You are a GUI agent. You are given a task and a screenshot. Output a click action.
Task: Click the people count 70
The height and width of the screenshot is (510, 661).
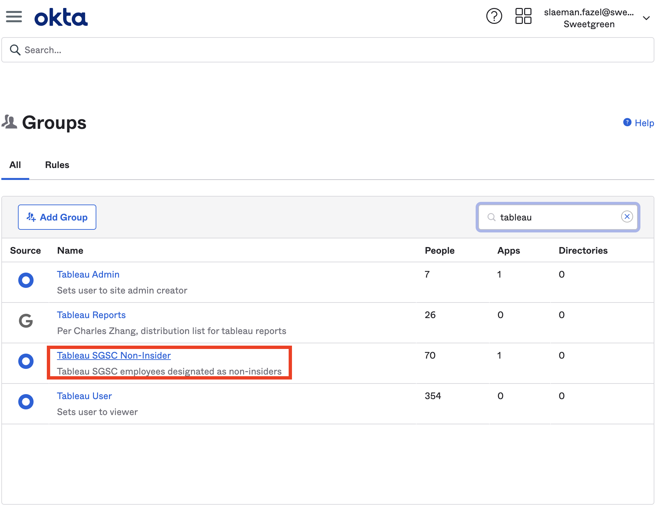pos(430,356)
